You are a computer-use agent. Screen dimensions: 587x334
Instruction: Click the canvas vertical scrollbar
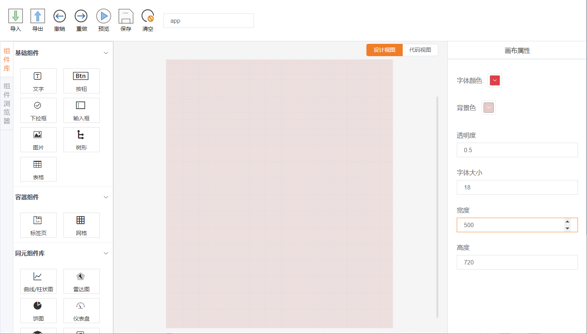click(x=437, y=207)
